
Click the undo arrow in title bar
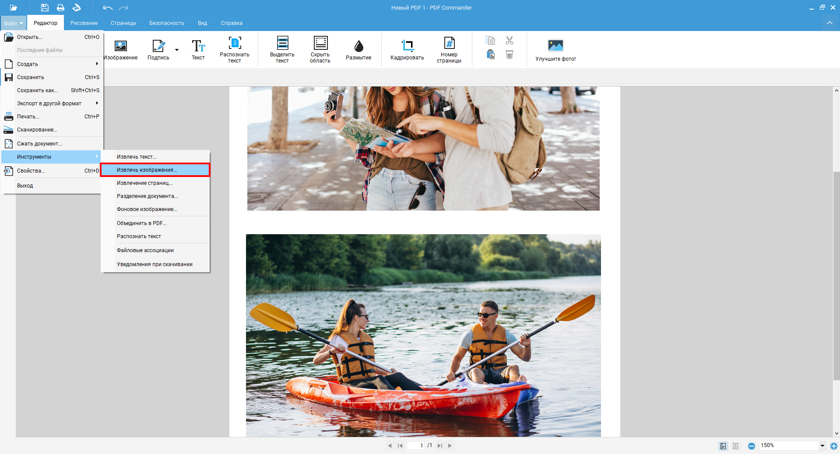point(108,8)
